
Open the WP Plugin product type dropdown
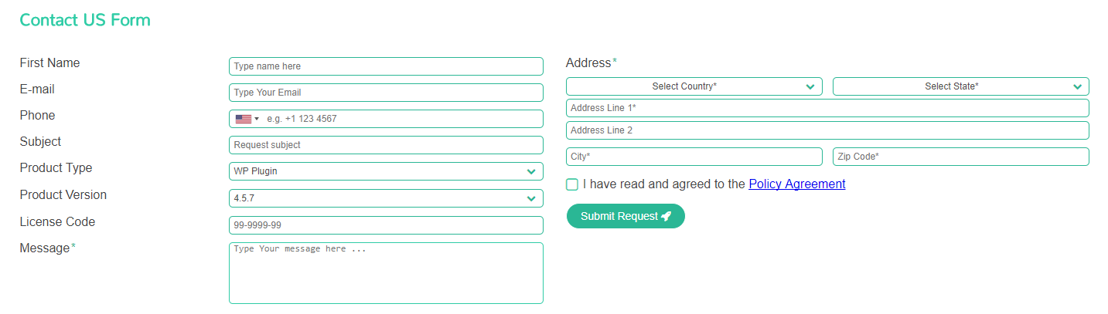[x=386, y=171]
